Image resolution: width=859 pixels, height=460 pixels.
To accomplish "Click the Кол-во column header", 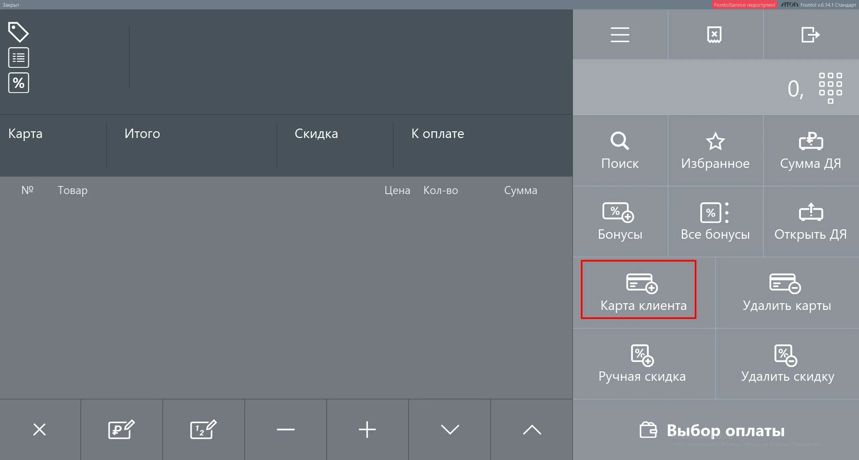I will pyautogui.click(x=440, y=190).
